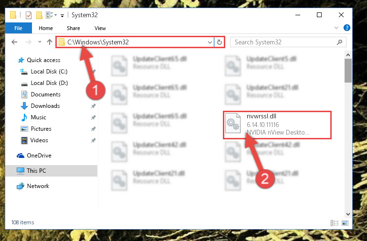Expand the address bar history dropdown
367x241 pixels.
tap(210, 42)
